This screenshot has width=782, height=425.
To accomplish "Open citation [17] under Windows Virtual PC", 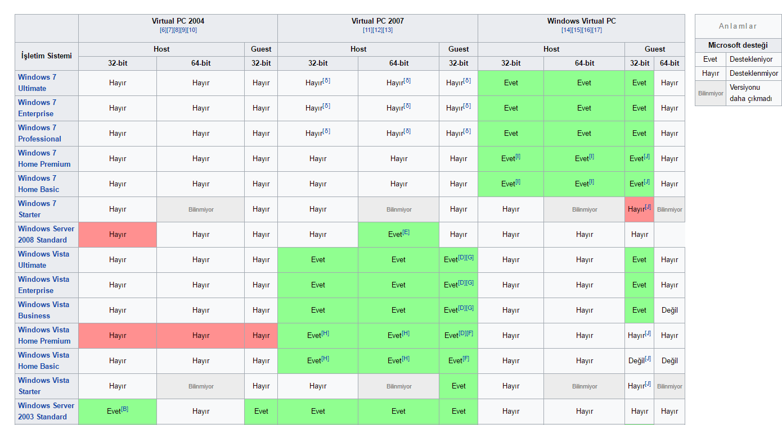I will coord(597,30).
